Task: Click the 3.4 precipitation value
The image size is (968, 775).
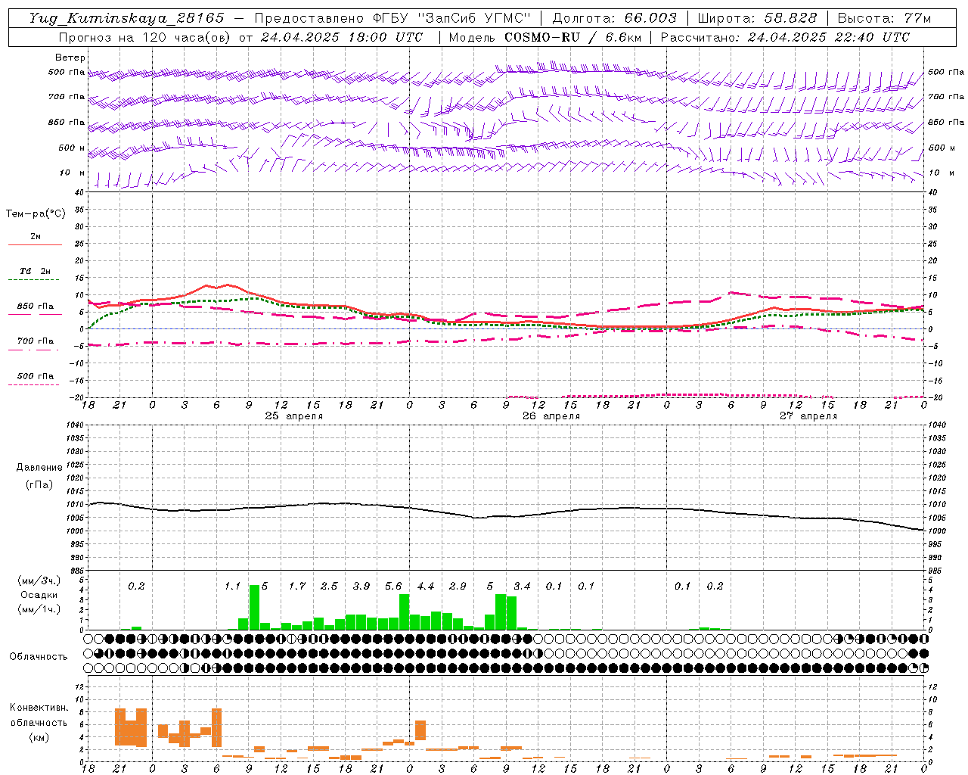Action: (522, 586)
